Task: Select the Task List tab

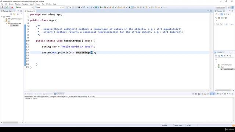Action: (220, 11)
